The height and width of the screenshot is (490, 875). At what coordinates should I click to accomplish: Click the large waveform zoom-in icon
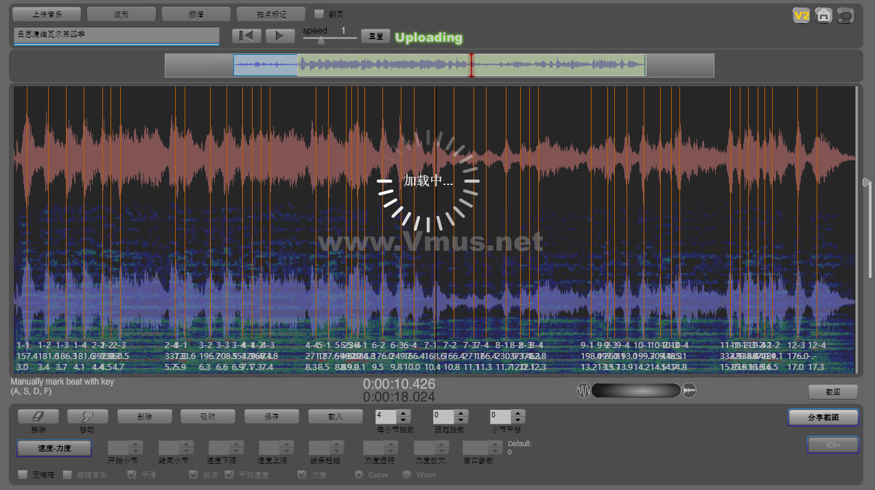tap(690, 391)
